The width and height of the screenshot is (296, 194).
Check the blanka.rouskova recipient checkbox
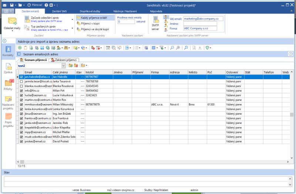click(21, 86)
